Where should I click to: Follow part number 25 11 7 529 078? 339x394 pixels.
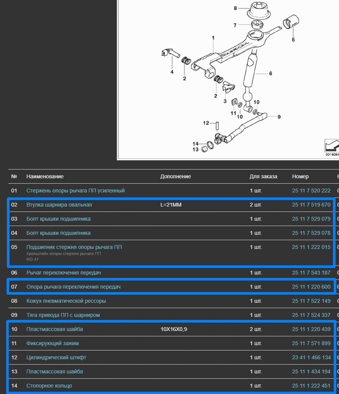pyautogui.click(x=311, y=233)
